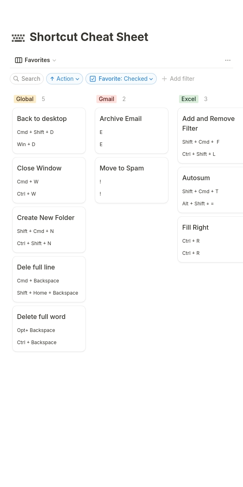243x487 pixels.
Task: Open the Favorite: Checked filter dropdown chevron
Action: tap(151, 79)
